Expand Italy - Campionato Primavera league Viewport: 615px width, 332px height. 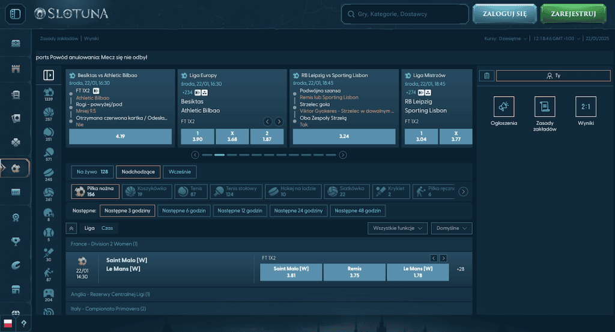(268, 309)
